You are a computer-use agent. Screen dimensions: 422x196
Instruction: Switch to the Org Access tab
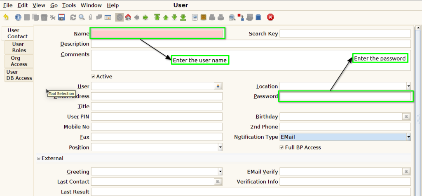19,61
